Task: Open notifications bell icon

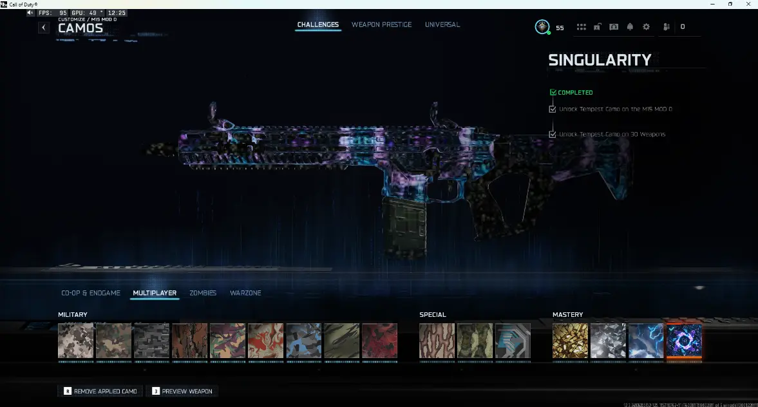Action: click(x=630, y=27)
